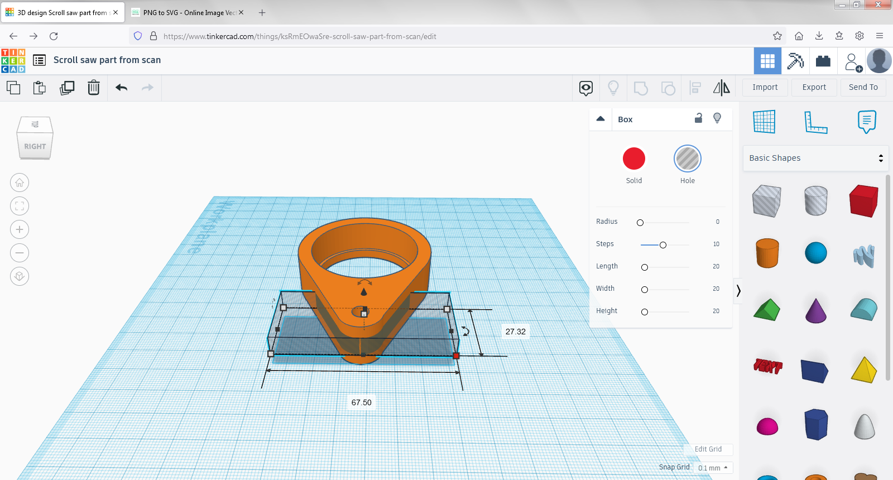Click the Import button
Image resolution: width=893 pixels, height=480 pixels.
[x=765, y=87]
